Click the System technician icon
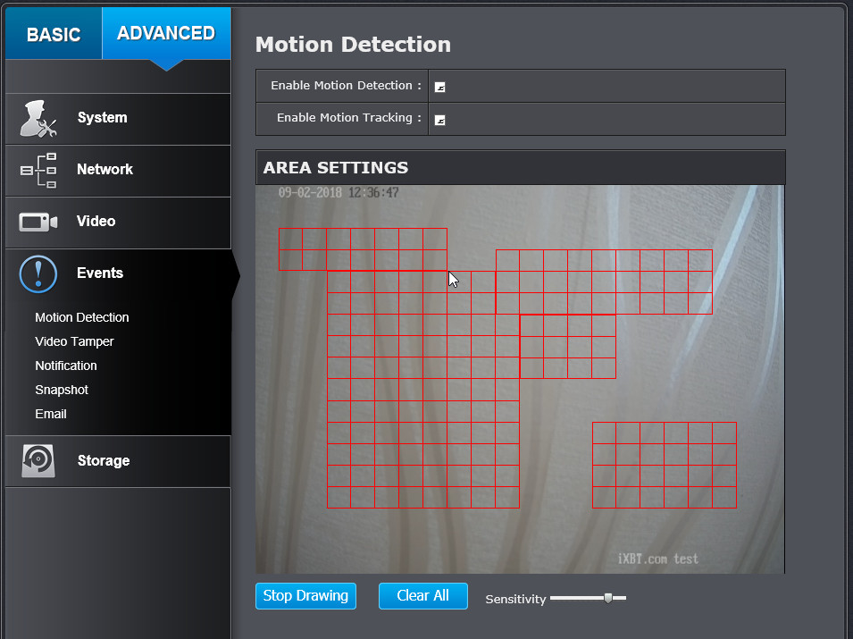The image size is (853, 639). (x=38, y=119)
